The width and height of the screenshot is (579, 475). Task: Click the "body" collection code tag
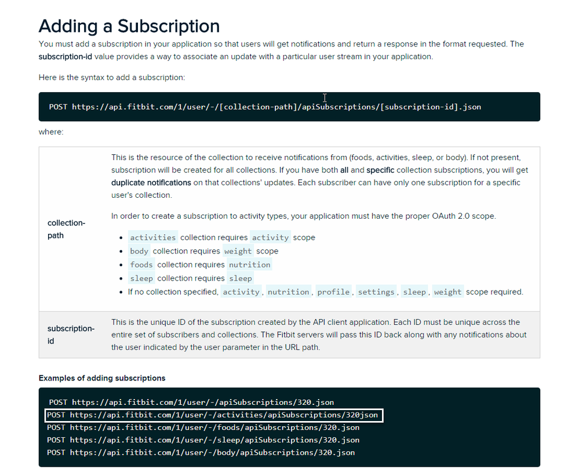(x=139, y=251)
